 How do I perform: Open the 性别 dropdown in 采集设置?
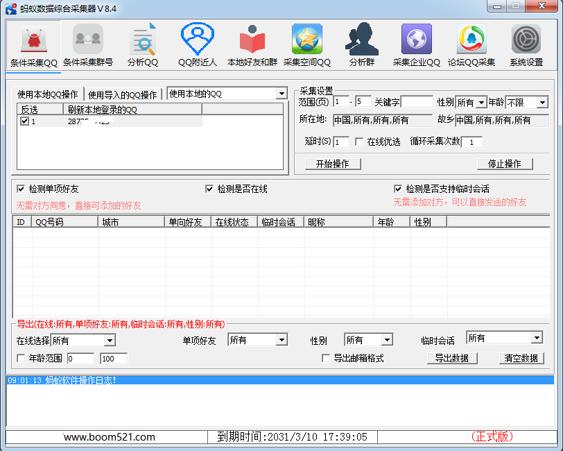(x=481, y=103)
